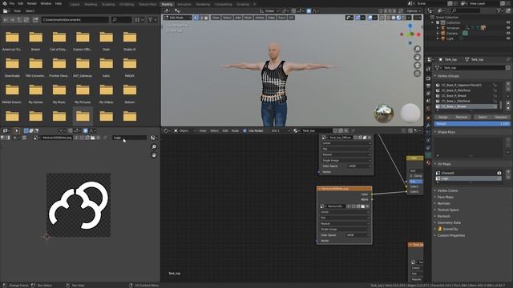Select CC_Base_R_Breast vertex group
This screenshot has width=513, height=288.
[x=466, y=96]
